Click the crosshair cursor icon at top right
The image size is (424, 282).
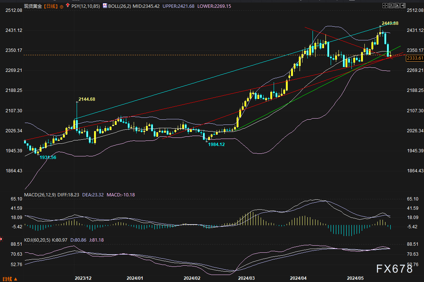point(385,6)
